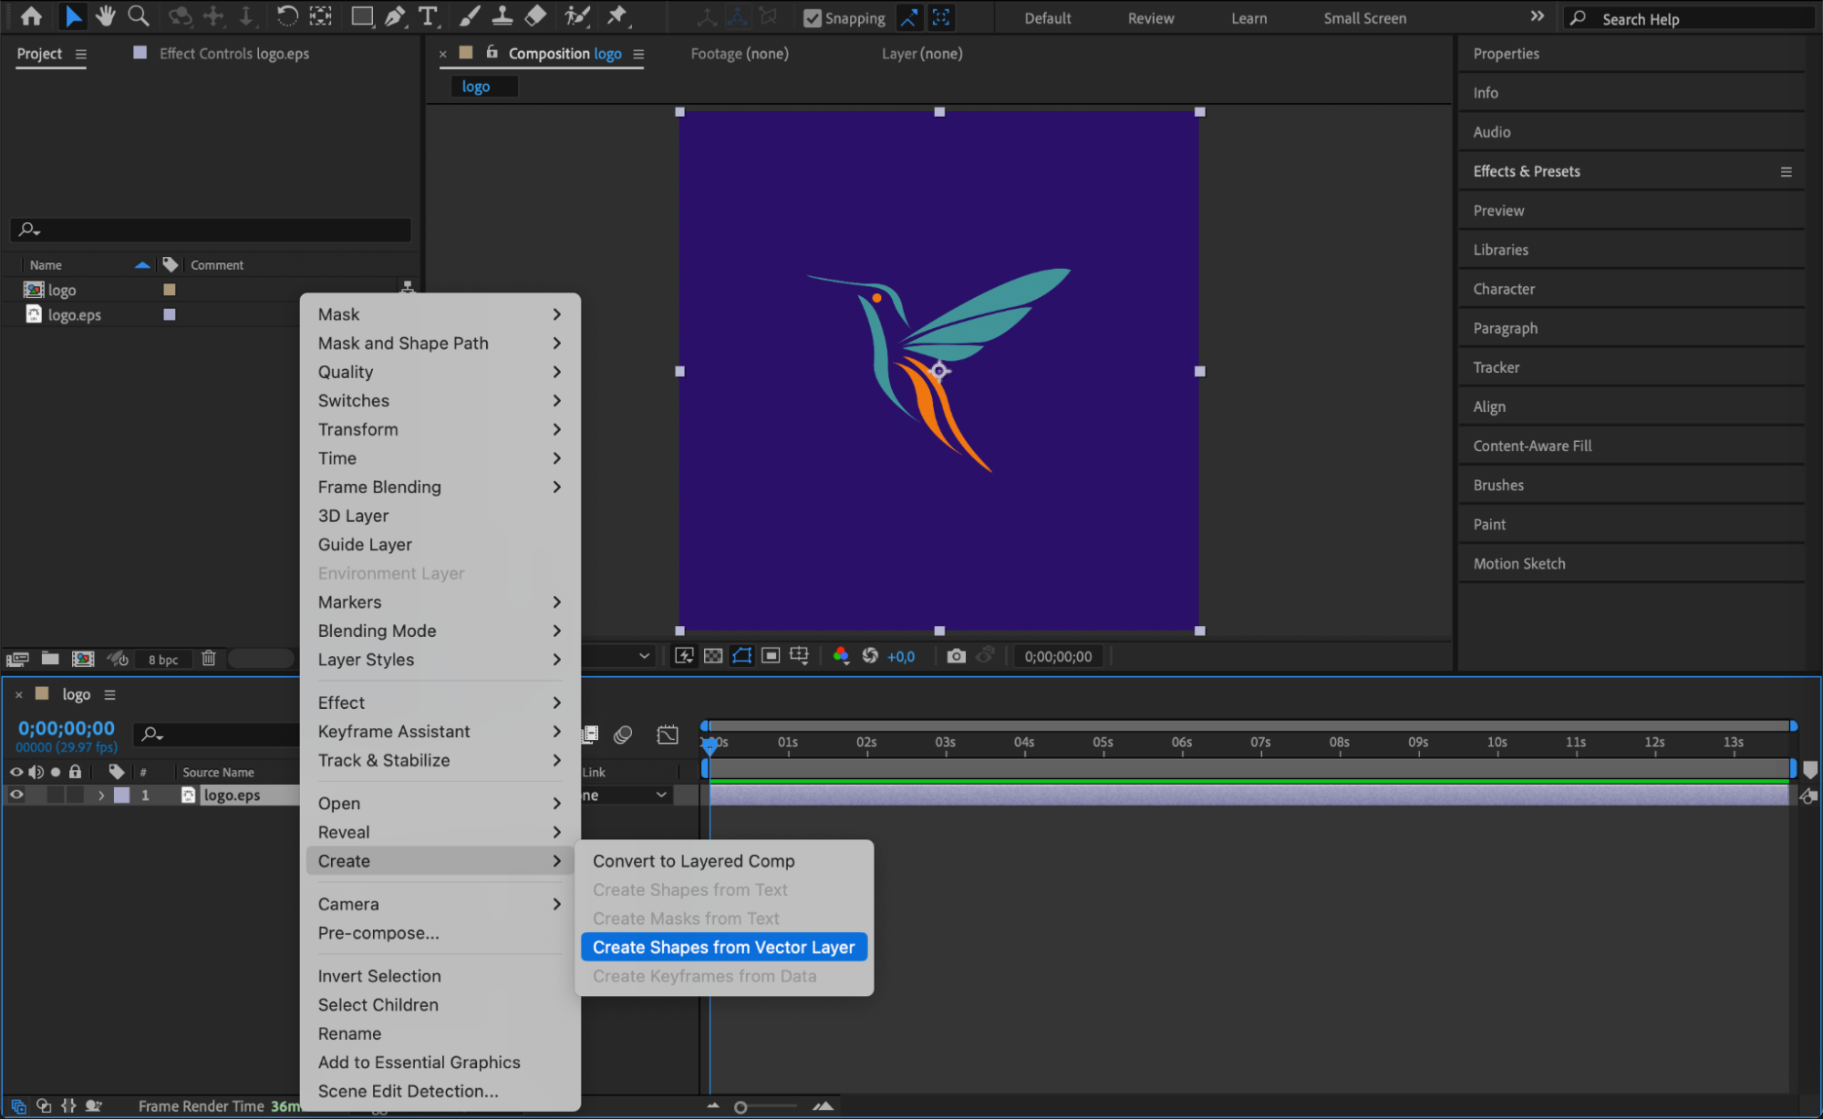The width and height of the screenshot is (1823, 1119).
Task: Select the Puppet Pin tool
Action: click(617, 15)
